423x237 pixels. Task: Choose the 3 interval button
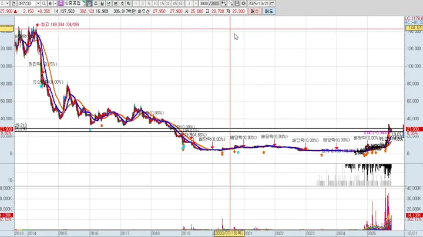[x=142, y=4]
